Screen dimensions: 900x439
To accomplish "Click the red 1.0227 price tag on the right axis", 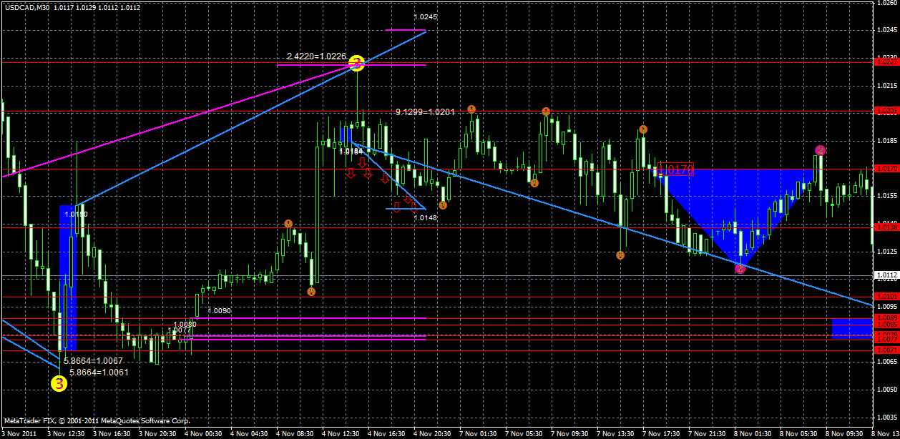I will pyautogui.click(x=888, y=62).
